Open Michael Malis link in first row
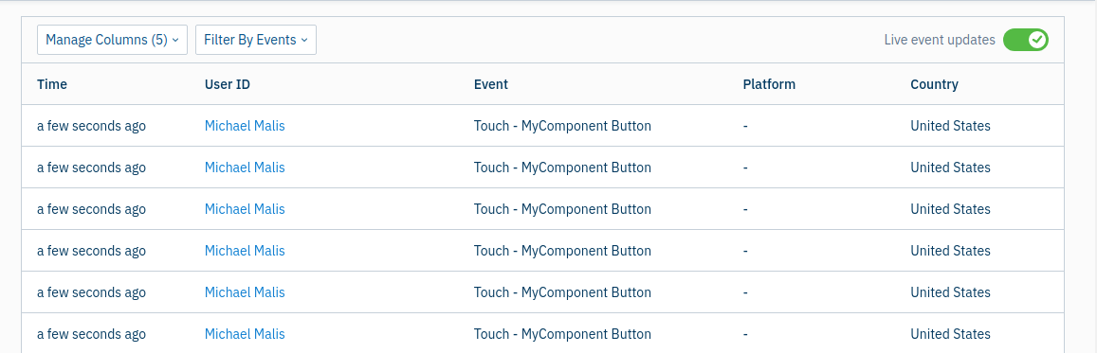This screenshot has width=1097, height=353. coord(245,126)
